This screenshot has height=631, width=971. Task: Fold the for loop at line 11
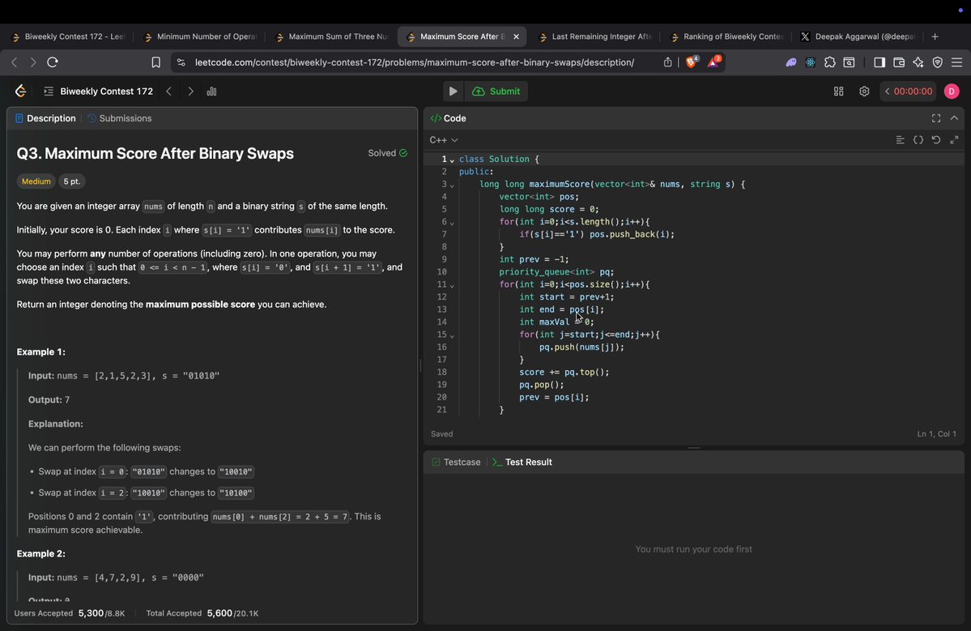point(452,285)
